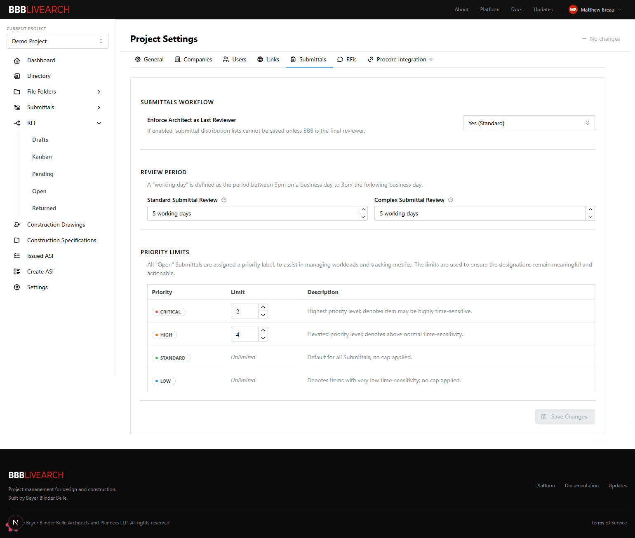Switch to the General tab
This screenshot has width=635, height=538.
(149, 59)
